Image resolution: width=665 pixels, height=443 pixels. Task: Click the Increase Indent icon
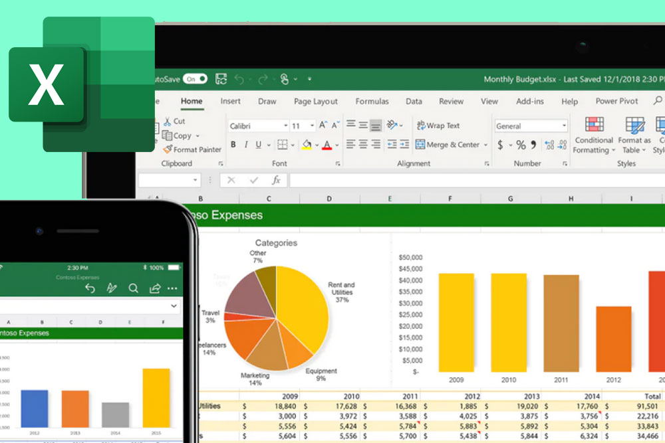tap(404, 144)
